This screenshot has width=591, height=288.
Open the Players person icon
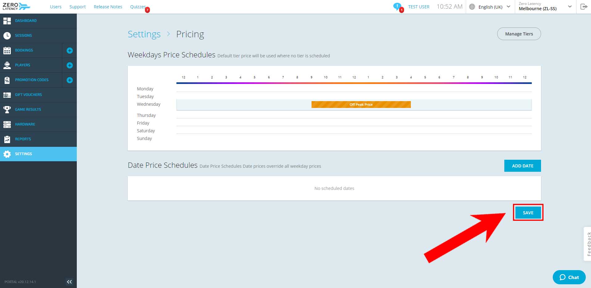click(x=7, y=65)
